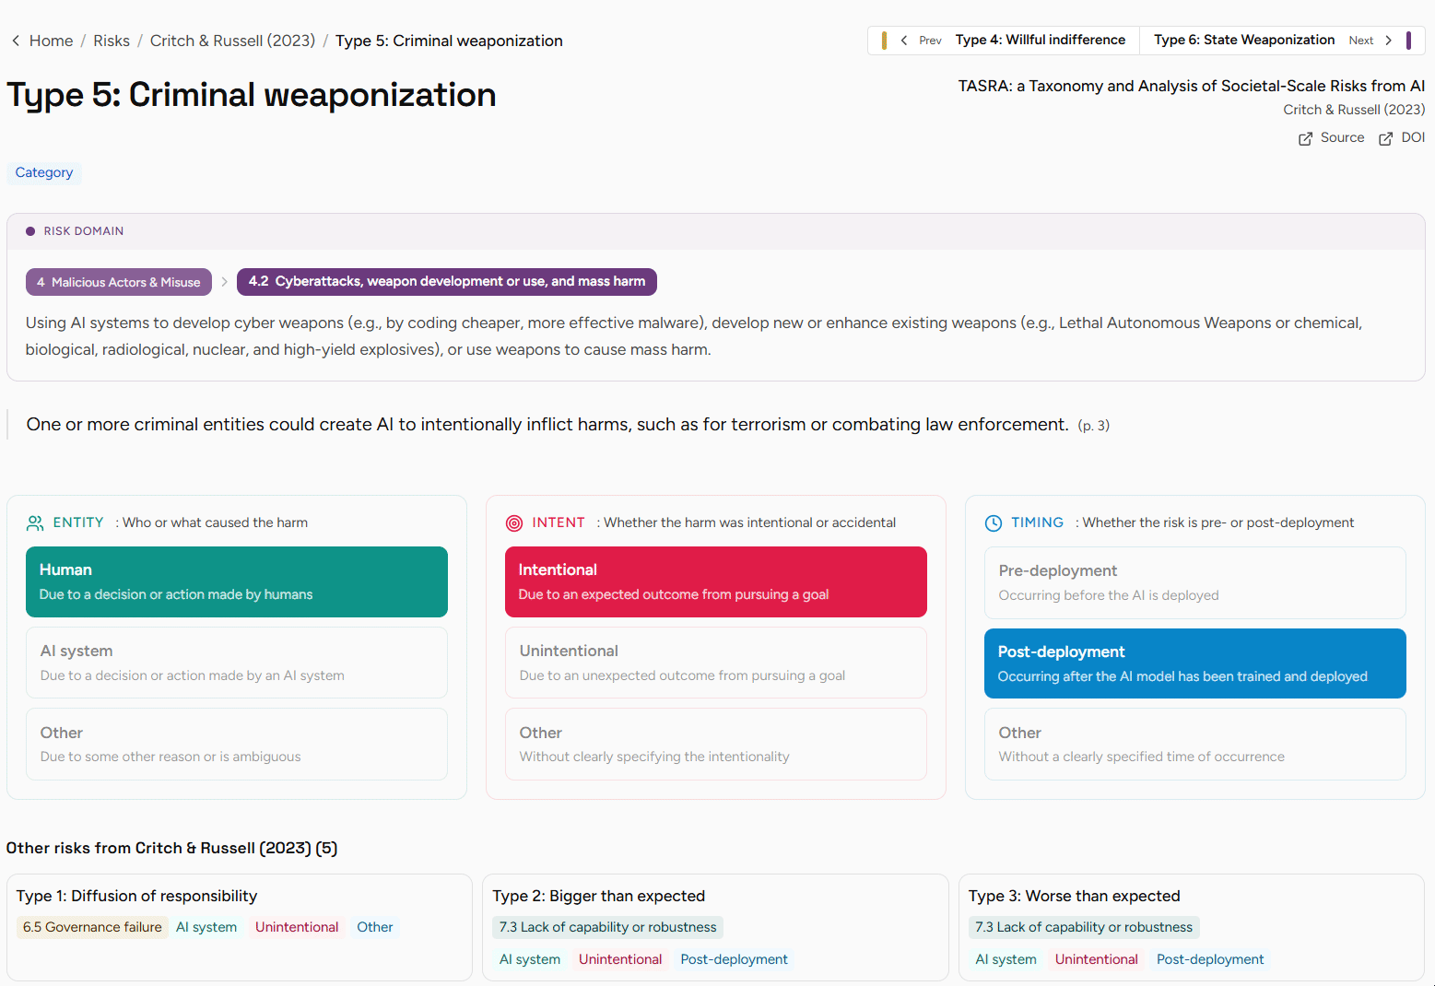Click AI system tag in Type 2 card
Screen dimensions: 1435x986
coord(530,959)
